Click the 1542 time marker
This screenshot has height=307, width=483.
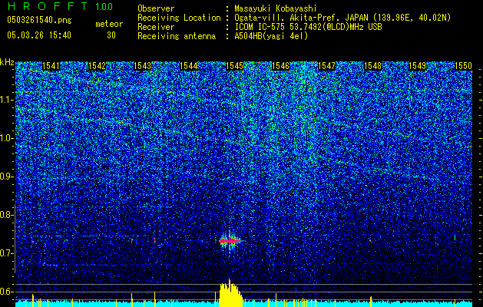(97, 66)
